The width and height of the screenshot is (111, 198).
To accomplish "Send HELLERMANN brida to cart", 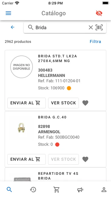I will [x=27, y=103].
